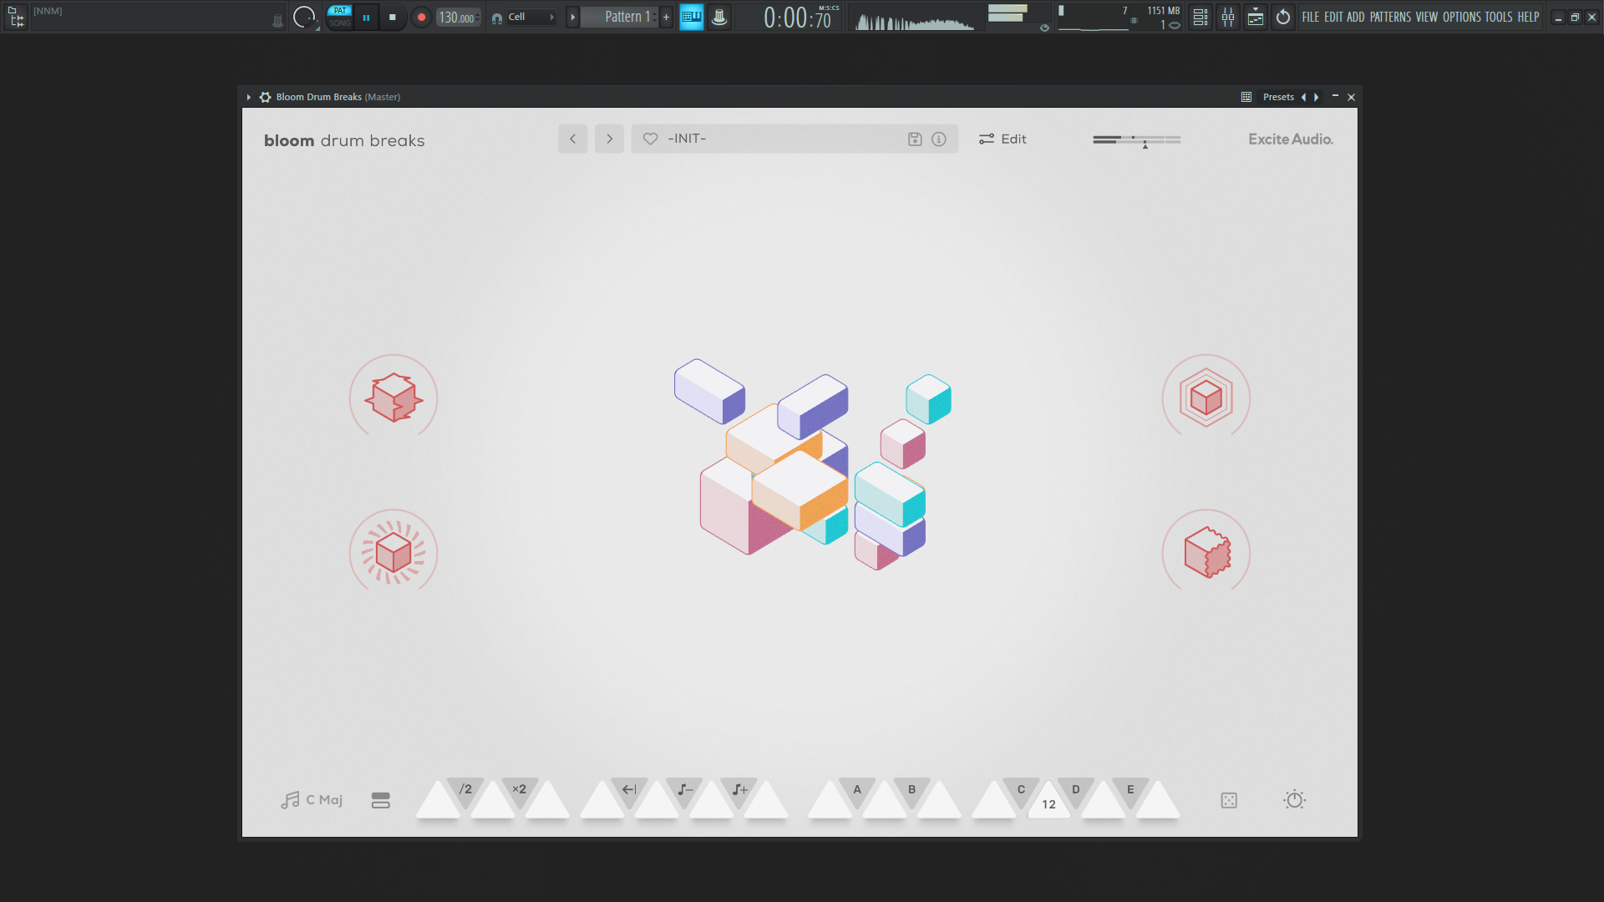Viewport: 1604px width, 902px height.
Task: Open the OPTIONS menu
Action: (x=1462, y=17)
